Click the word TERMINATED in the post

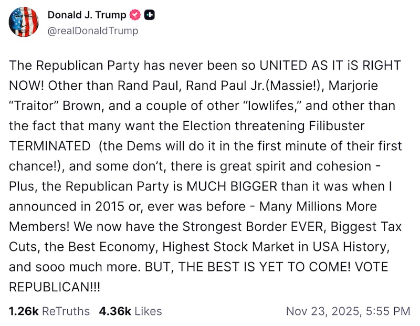point(50,146)
